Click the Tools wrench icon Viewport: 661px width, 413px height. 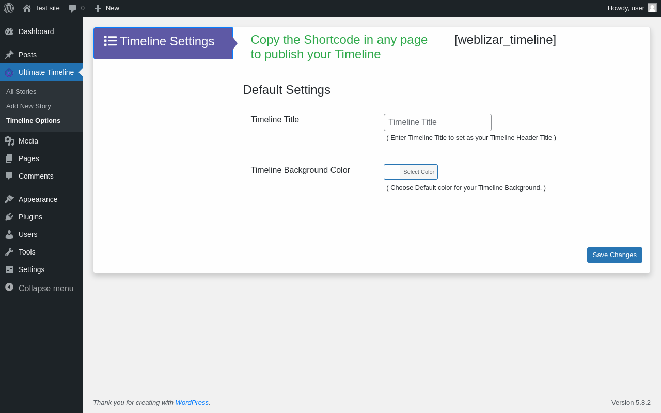[x=9, y=252]
